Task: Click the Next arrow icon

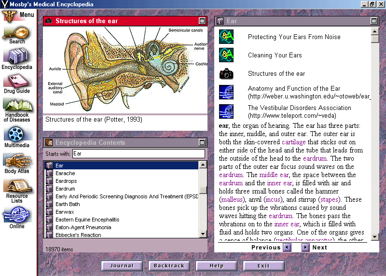Action: click(x=305, y=247)
